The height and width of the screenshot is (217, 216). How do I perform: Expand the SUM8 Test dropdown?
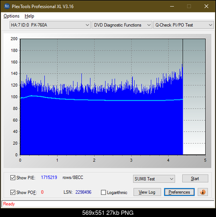[x=154, y=179]
